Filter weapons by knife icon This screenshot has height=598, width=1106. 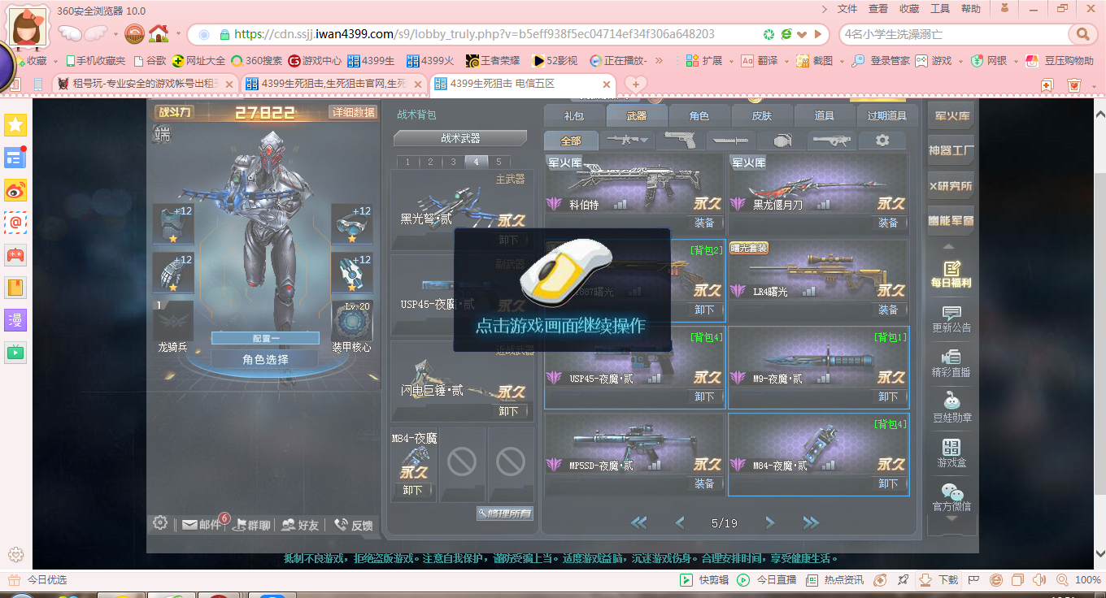729,140
